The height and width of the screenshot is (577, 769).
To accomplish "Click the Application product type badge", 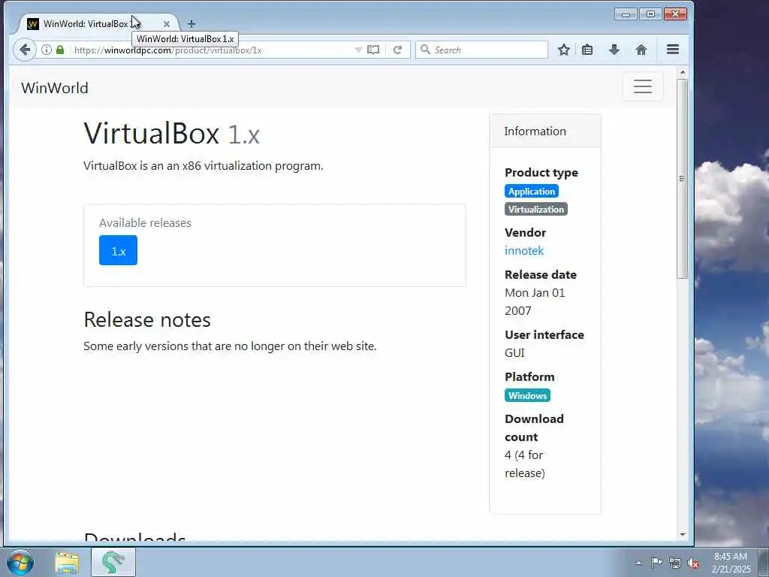I will point(532,192).
